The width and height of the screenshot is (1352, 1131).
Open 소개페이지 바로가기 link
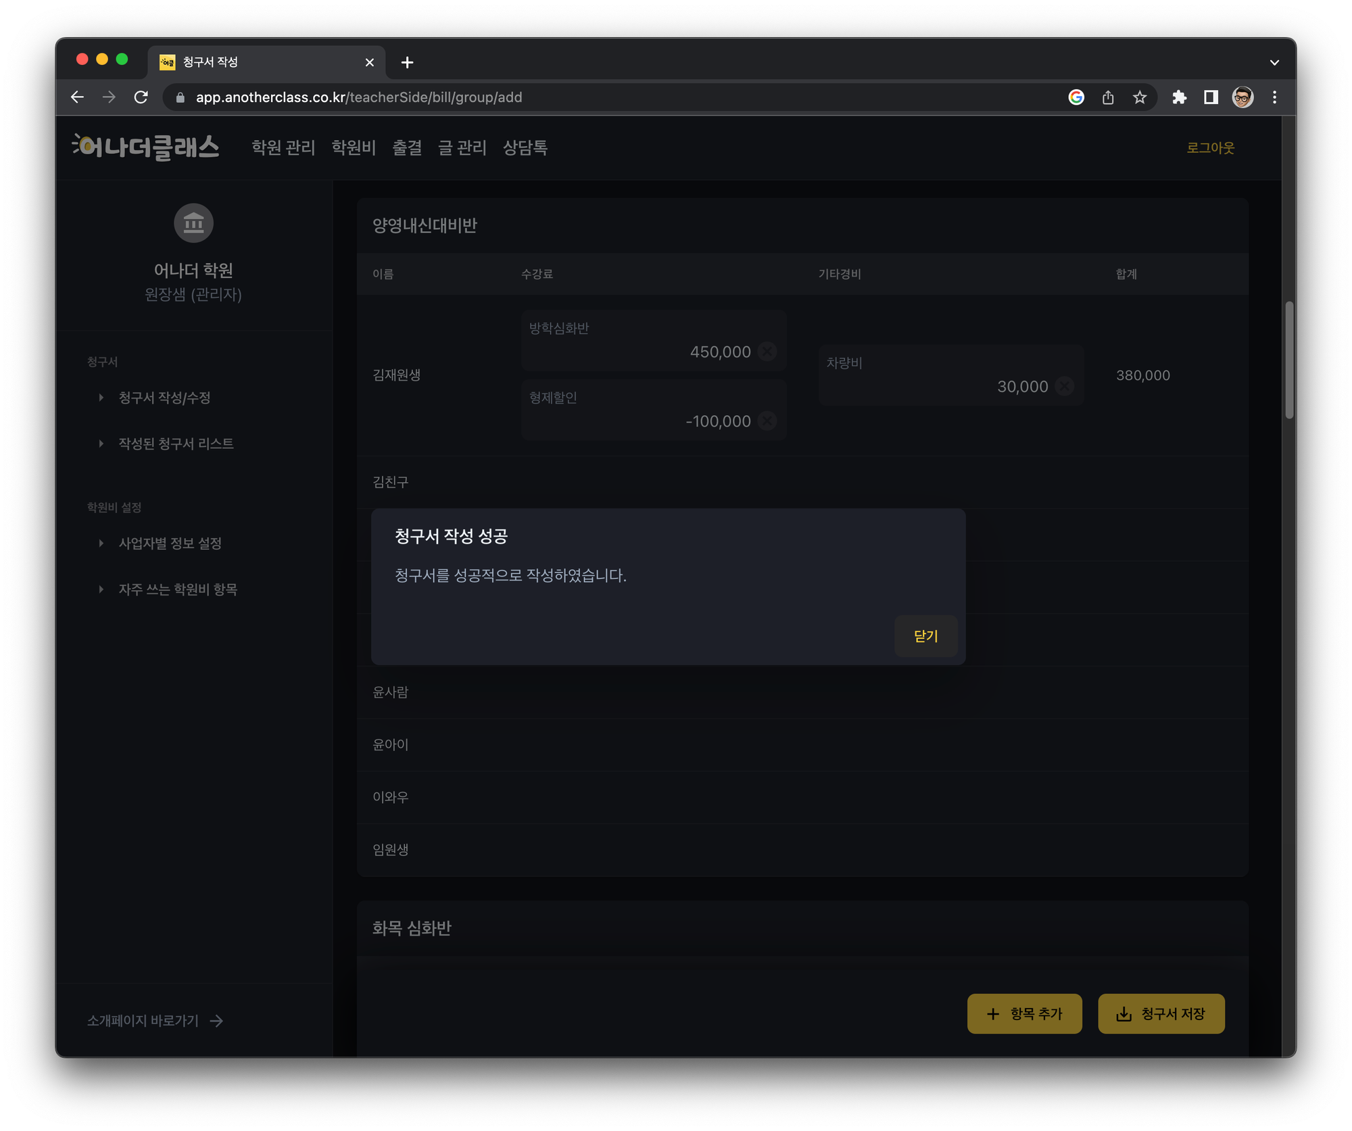pos(155,1020)
